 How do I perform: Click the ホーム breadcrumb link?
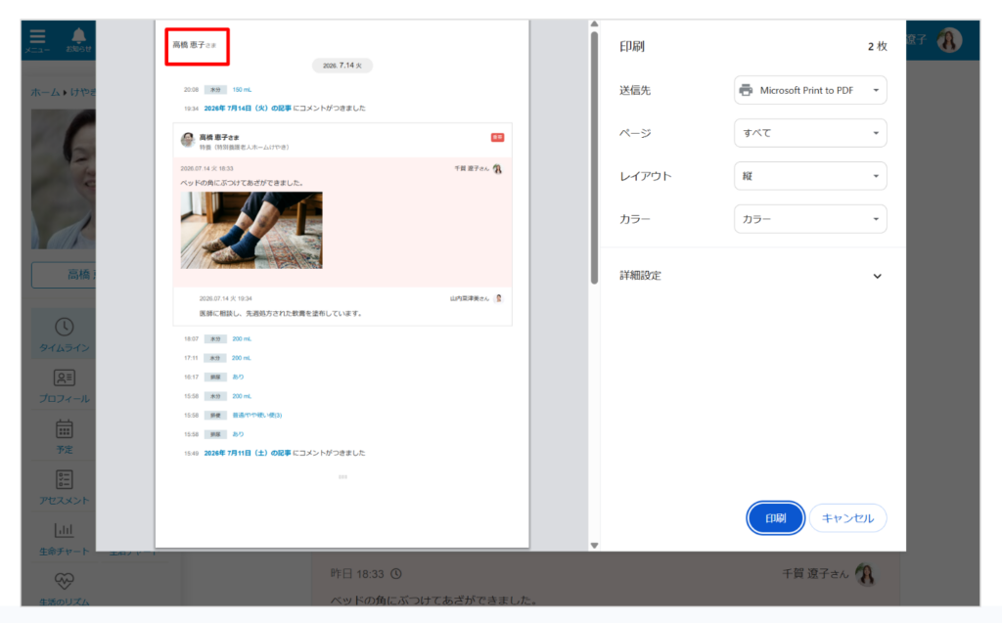click(x=45, y=92)
